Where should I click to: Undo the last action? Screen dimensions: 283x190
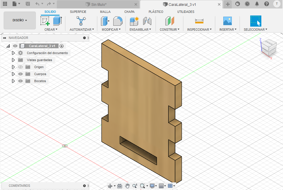click(37, 4)
